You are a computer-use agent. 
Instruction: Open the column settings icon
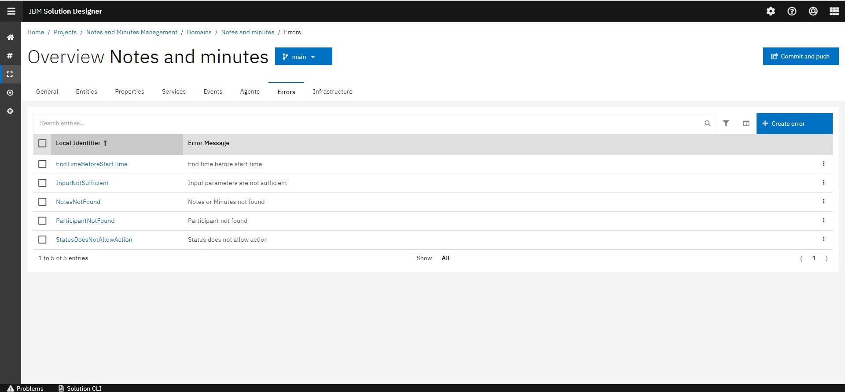coord(746,123)
